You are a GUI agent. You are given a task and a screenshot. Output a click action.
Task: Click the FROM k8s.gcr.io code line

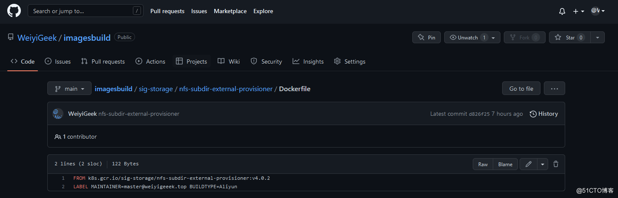click(172, 178)
